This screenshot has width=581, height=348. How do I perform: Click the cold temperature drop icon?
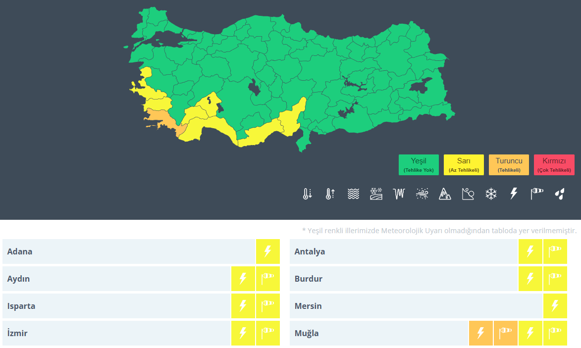pyautogui.click(x=308, y=194)
